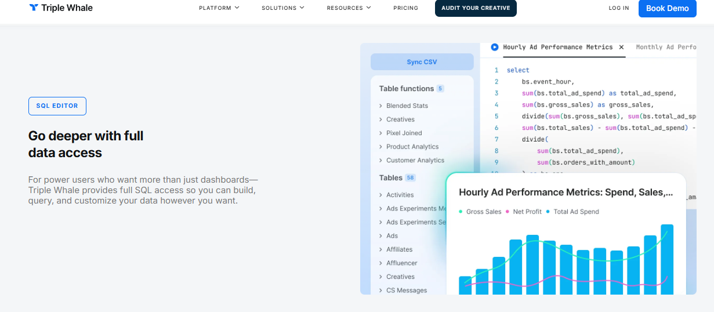Click the Tables heading
Image resolution: width=714 pixels, height=312 pixels.
click(391, 177)
